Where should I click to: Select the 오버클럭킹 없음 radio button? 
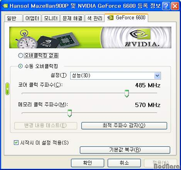pyautogui.click(x=20, y=56)
